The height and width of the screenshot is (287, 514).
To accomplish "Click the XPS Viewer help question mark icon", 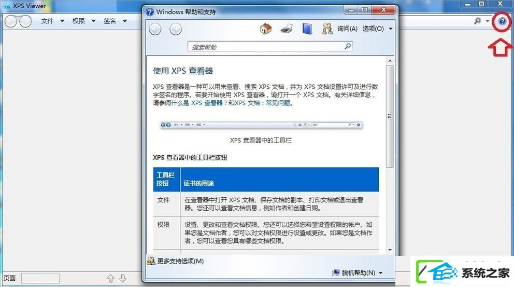I will click(x=502, y=21).
